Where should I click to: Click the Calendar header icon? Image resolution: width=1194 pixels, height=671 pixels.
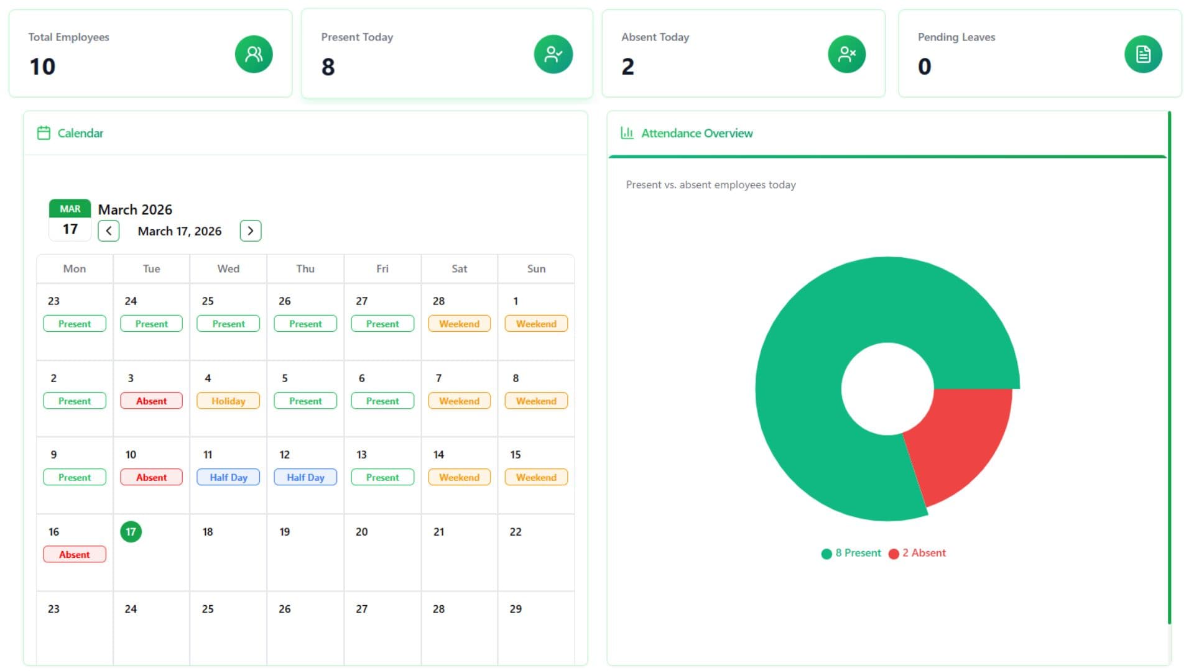point(44,133)
